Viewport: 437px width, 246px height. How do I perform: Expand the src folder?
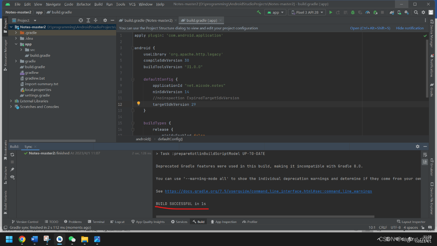point(21,50)
